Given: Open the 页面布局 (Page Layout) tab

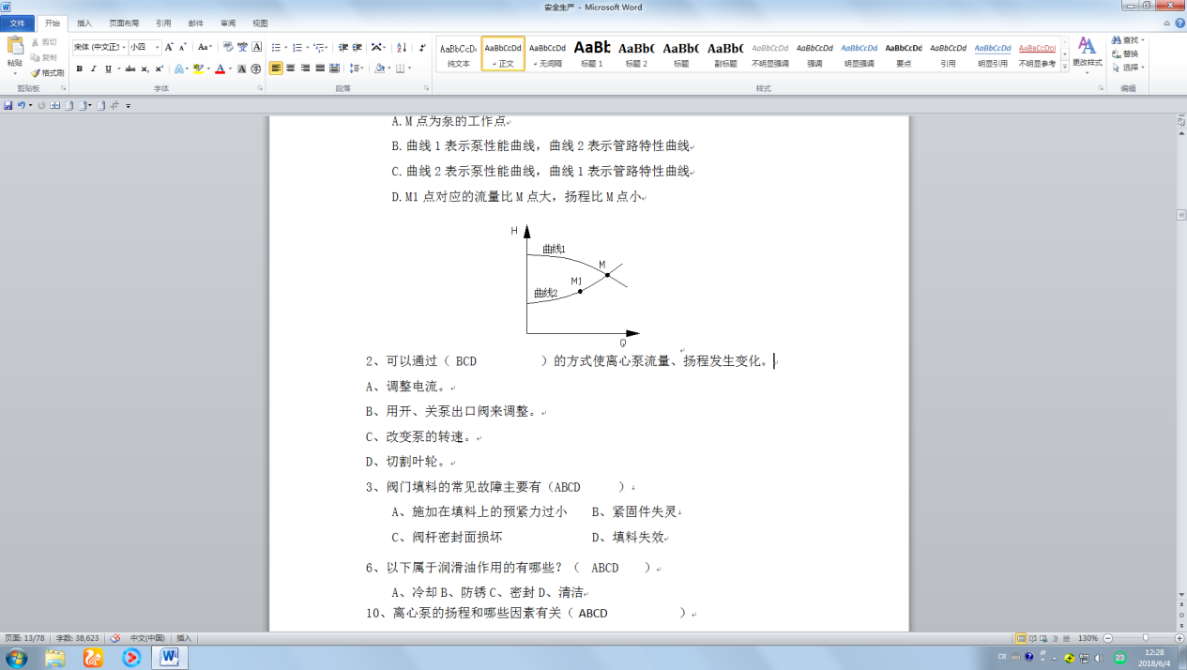Looking at the screenshot, I should [x=122, y=23].
